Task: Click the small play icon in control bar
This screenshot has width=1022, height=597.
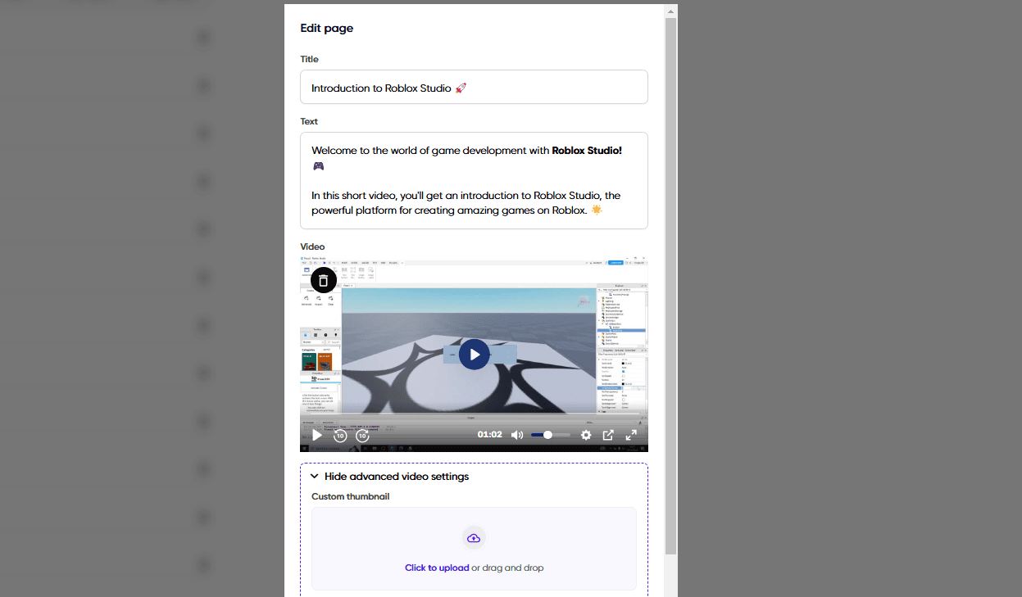Action: click(317, 435)
